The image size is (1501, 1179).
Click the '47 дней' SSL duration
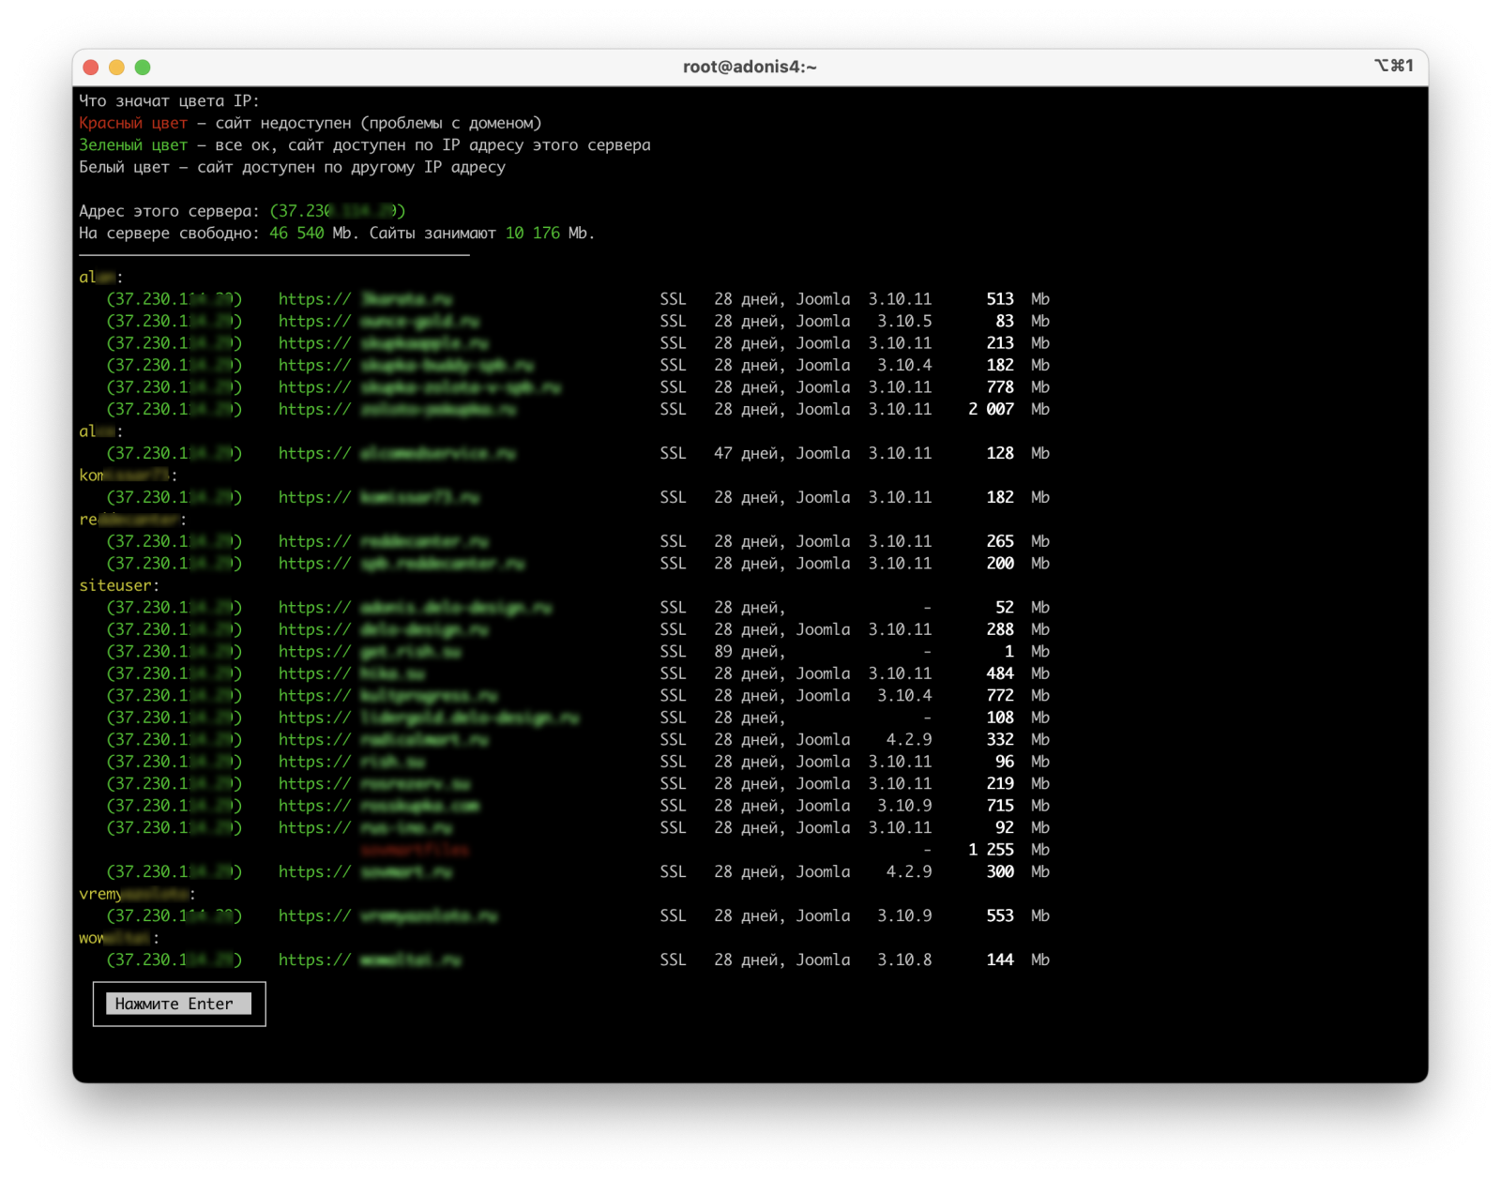746,453
